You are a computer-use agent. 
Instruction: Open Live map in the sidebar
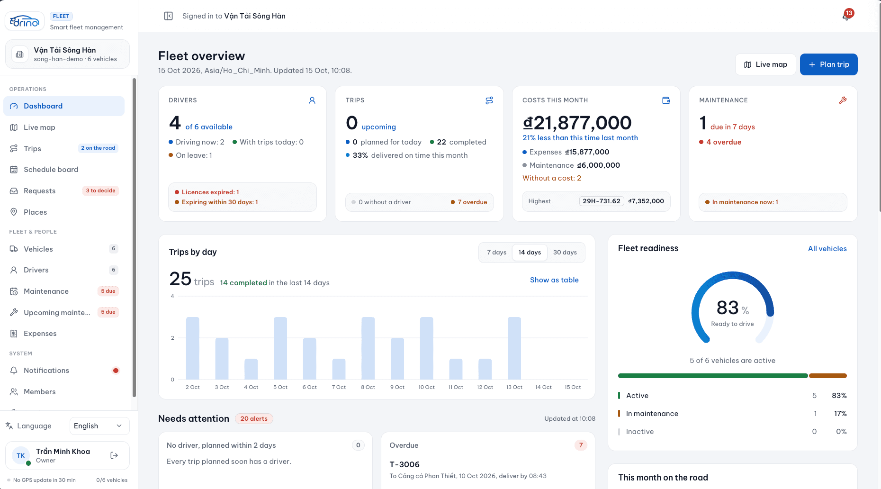coord(64,127)
